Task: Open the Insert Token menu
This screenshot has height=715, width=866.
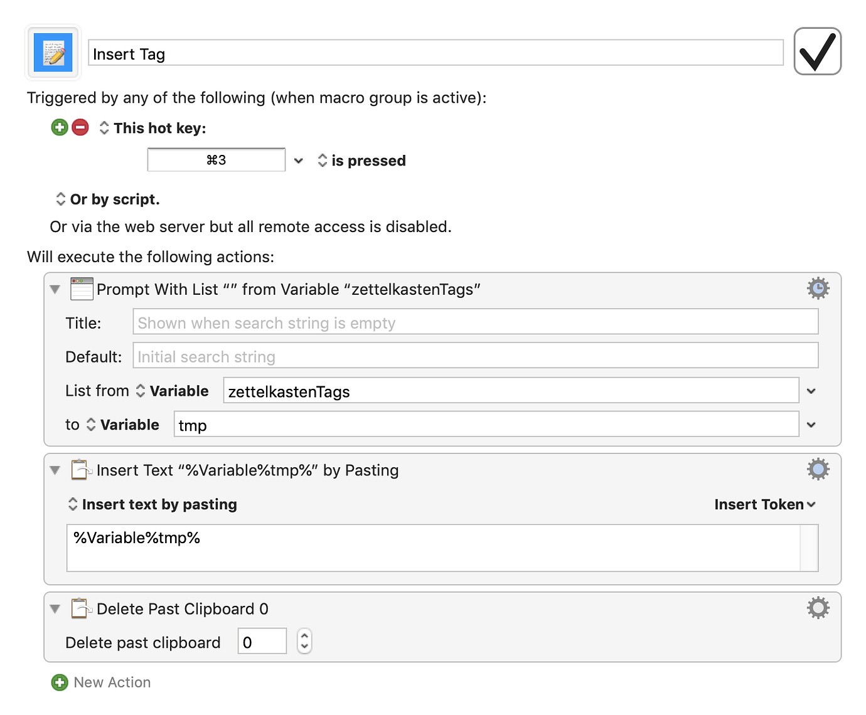Action: 764,504
